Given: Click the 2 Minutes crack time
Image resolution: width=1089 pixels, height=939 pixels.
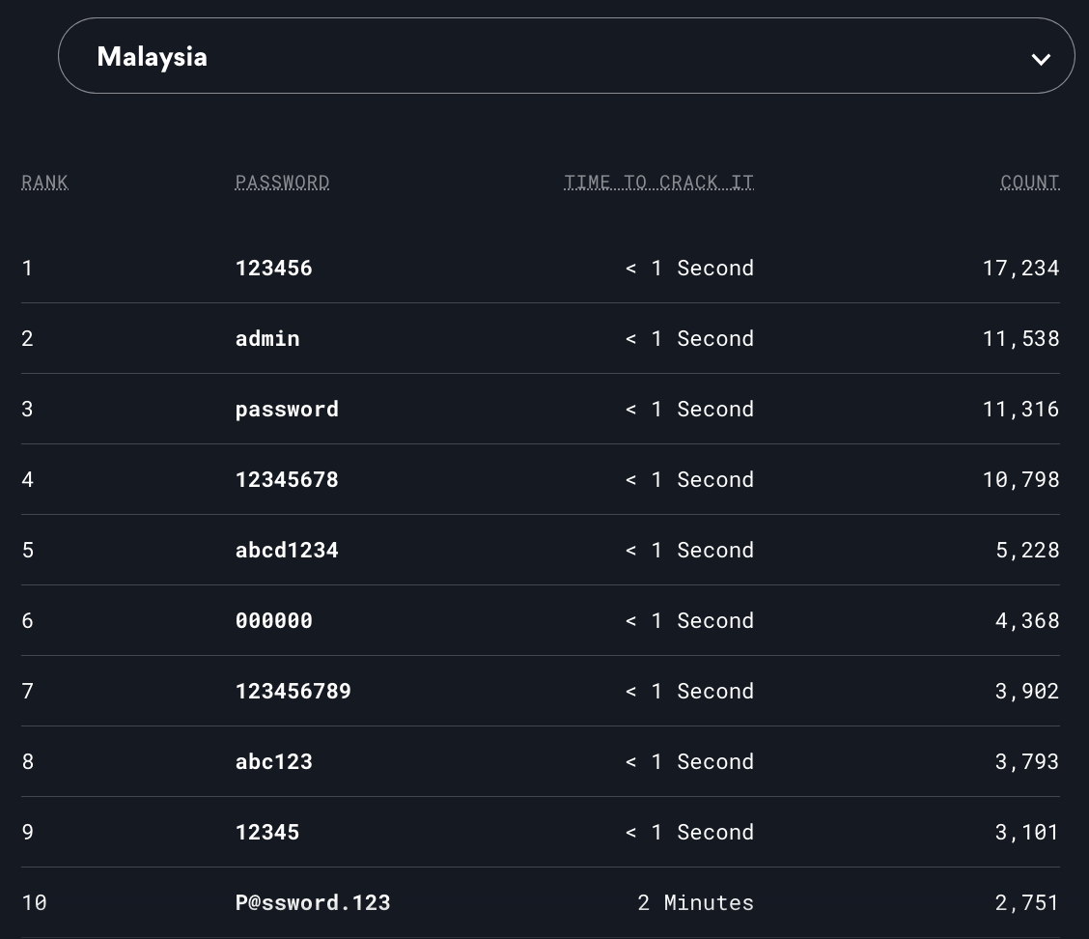Looking at the screenshot, I should coord(695,902).
